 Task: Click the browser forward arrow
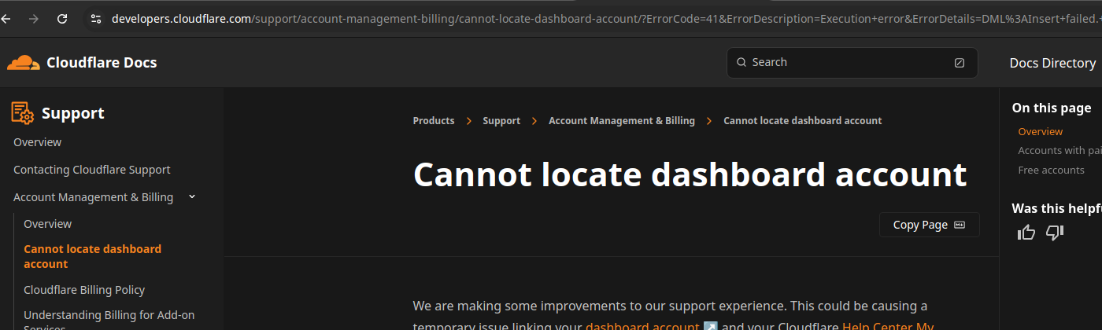pos(33,19)
